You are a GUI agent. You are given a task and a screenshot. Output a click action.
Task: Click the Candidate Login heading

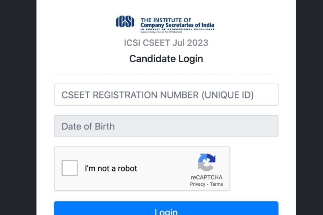166,59
